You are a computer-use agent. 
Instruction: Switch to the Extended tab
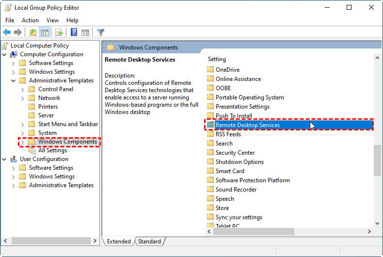[x=119, y=241]
